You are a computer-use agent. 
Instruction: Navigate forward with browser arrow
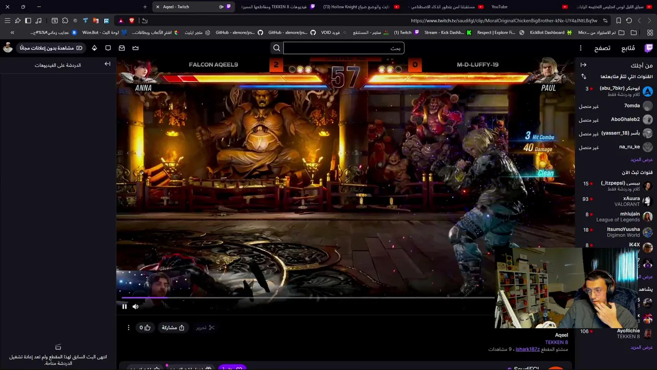(639, 21)
